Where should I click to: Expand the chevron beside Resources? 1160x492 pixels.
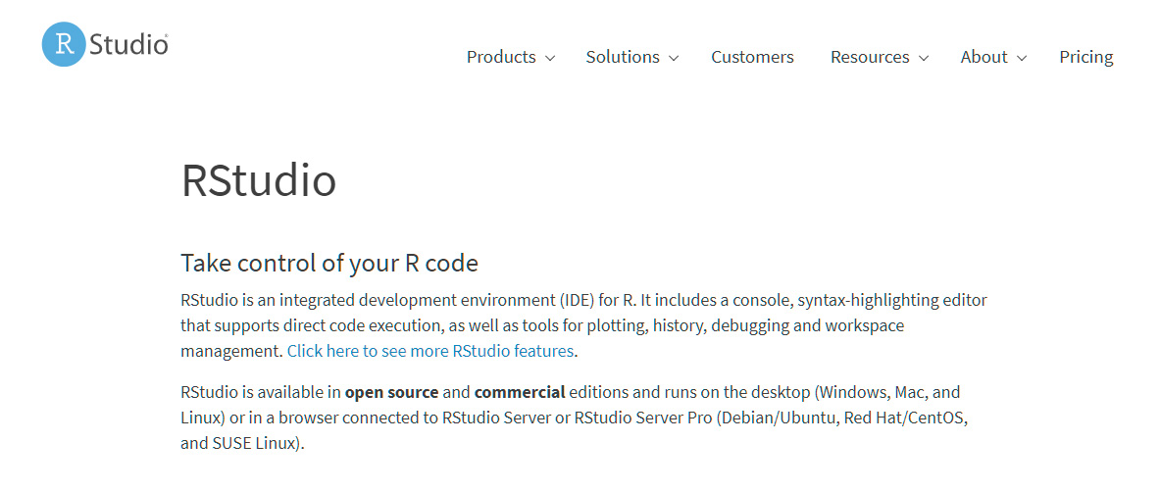[x=924, y=59]
